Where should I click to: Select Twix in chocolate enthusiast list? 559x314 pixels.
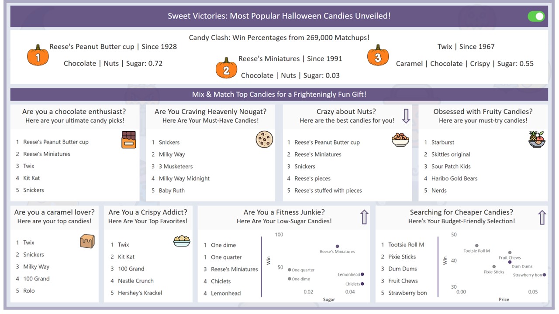29,166
